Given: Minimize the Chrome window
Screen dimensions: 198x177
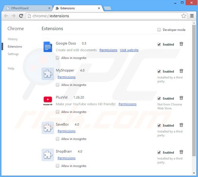Looking at the screenshot, I should (x=175, y=3).
